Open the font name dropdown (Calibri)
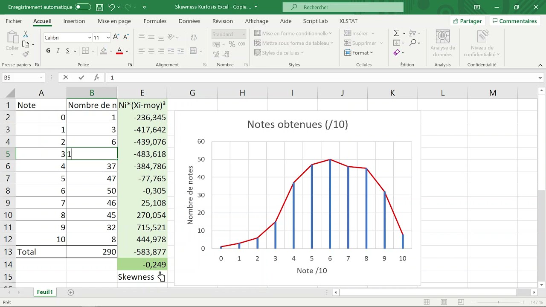This screenshot has width=546, height=307. tap(89, 38)
